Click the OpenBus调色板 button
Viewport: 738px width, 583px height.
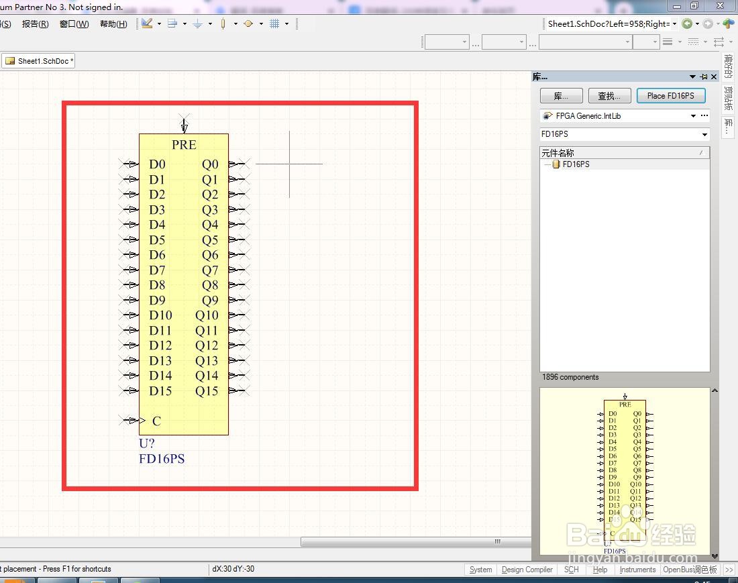click(690, 570)
